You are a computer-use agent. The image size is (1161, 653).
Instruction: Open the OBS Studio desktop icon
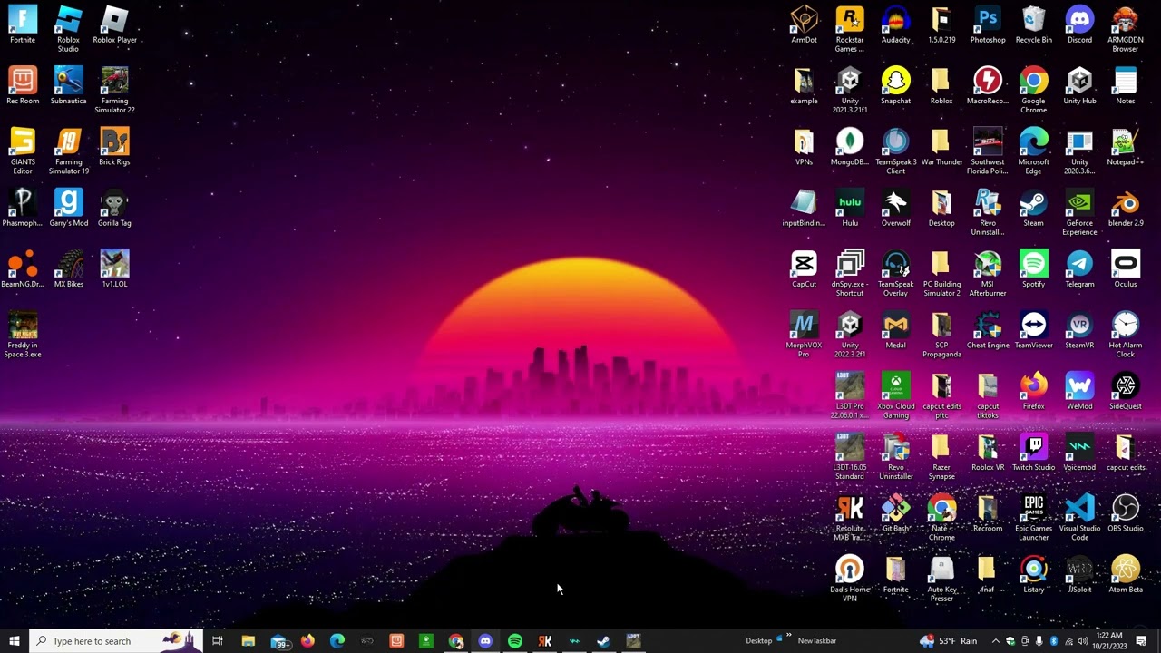(x=1126, y=513)
